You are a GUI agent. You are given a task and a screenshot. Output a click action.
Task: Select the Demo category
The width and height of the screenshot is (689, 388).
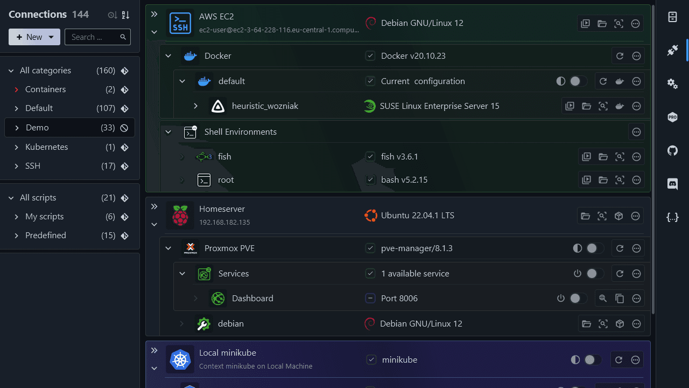(x=69, y=128)
